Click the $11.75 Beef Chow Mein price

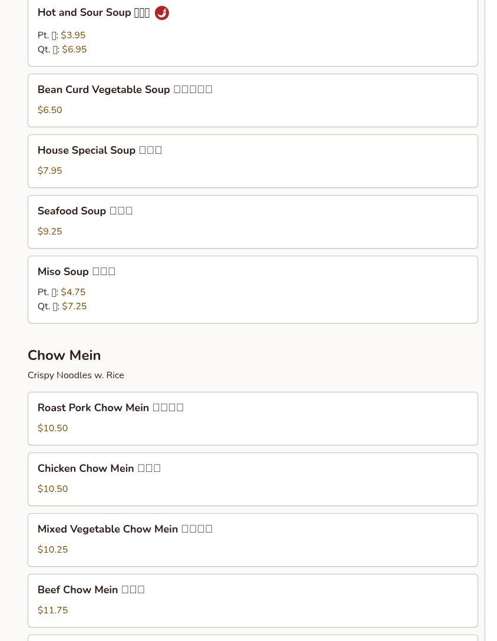53,610
